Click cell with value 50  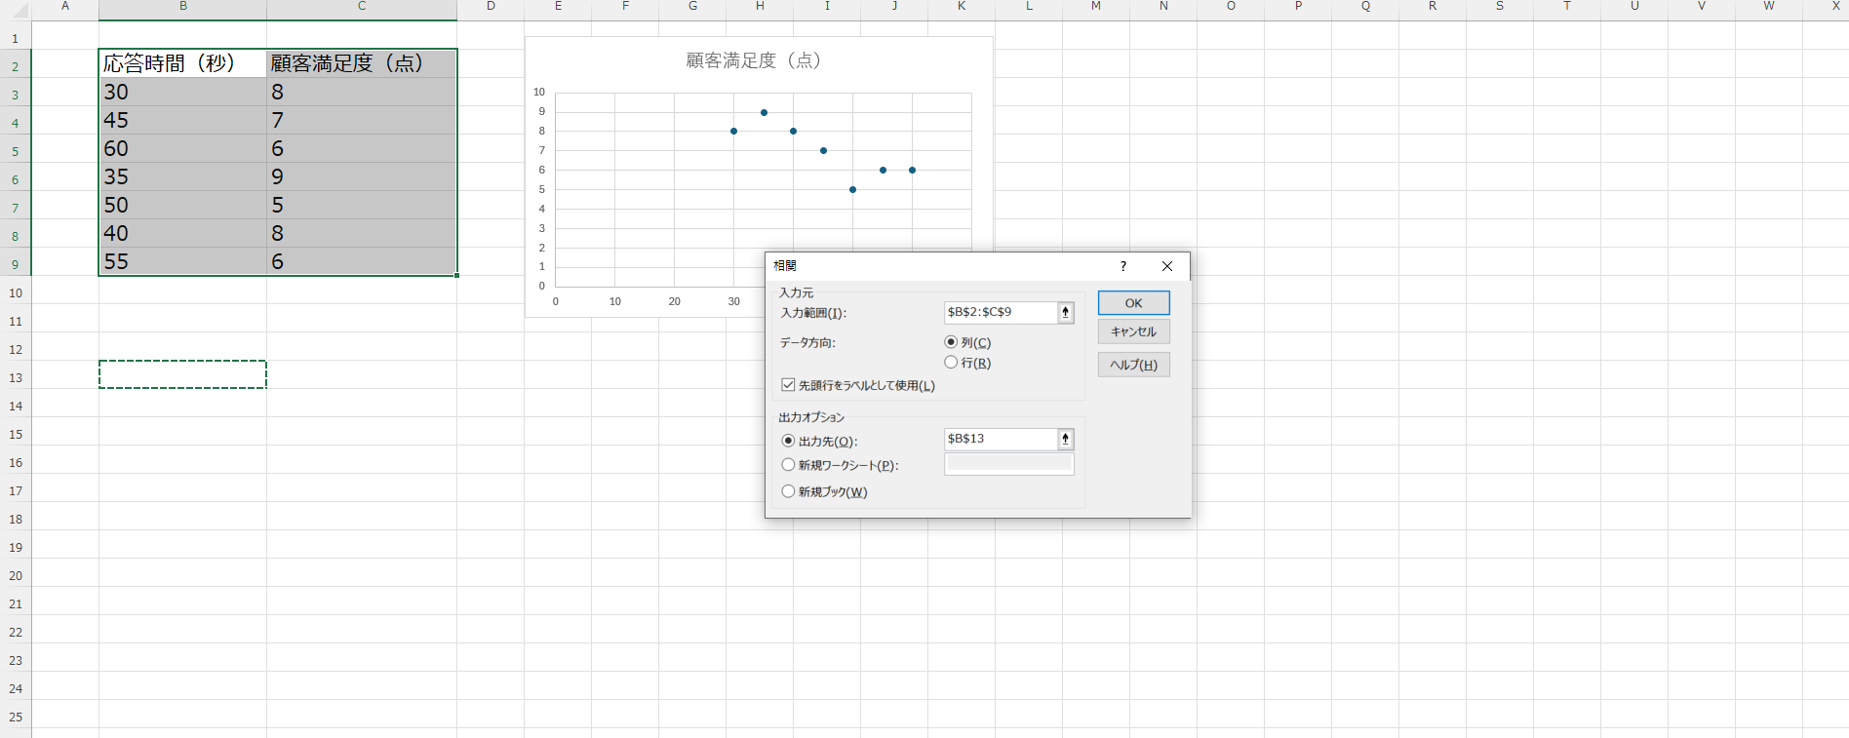coord(183,205)
